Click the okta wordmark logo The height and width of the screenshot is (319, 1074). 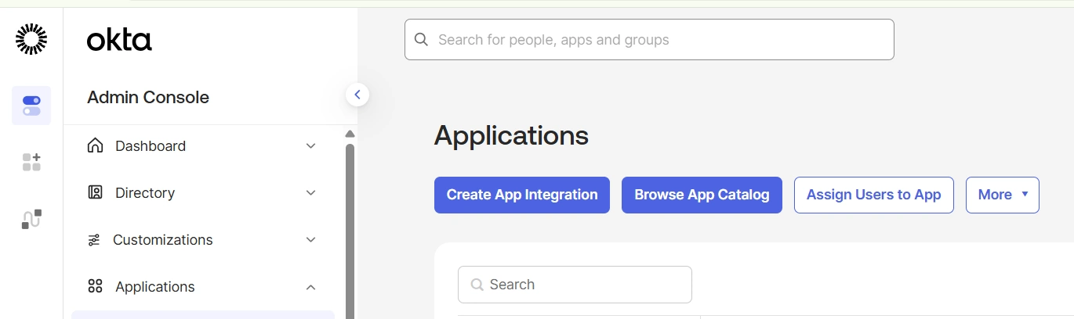[x=119, y=40]
